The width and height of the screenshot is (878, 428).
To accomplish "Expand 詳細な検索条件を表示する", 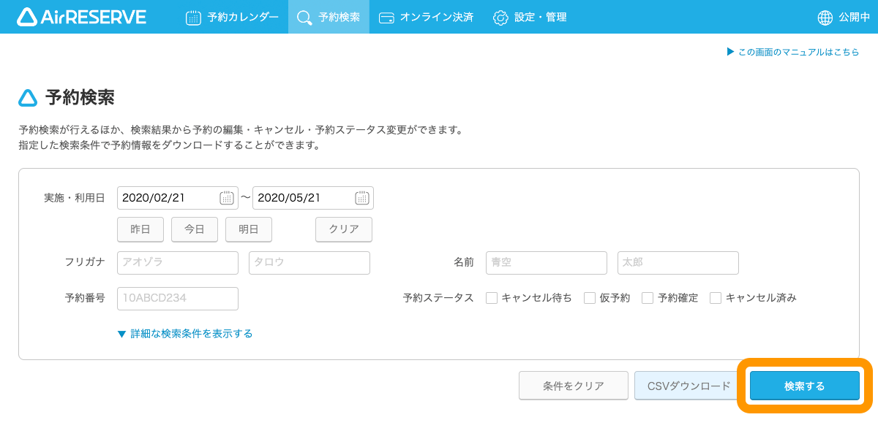I will tap(185, 334).
